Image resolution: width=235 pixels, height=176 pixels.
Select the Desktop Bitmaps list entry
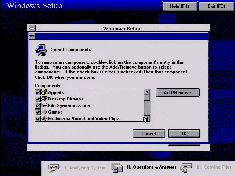click(89, 99)
